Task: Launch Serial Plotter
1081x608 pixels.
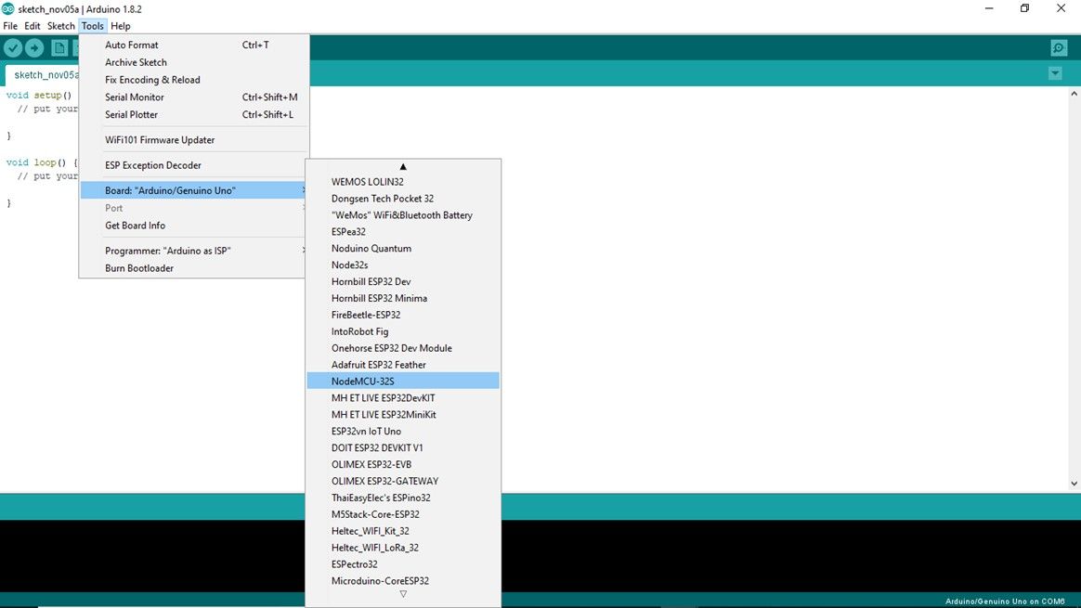Action: pos(193,114)
